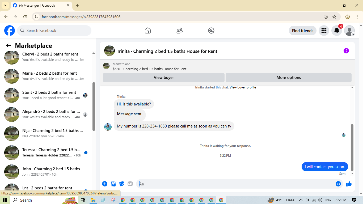Navigate back with the browser back arrow

6,17
